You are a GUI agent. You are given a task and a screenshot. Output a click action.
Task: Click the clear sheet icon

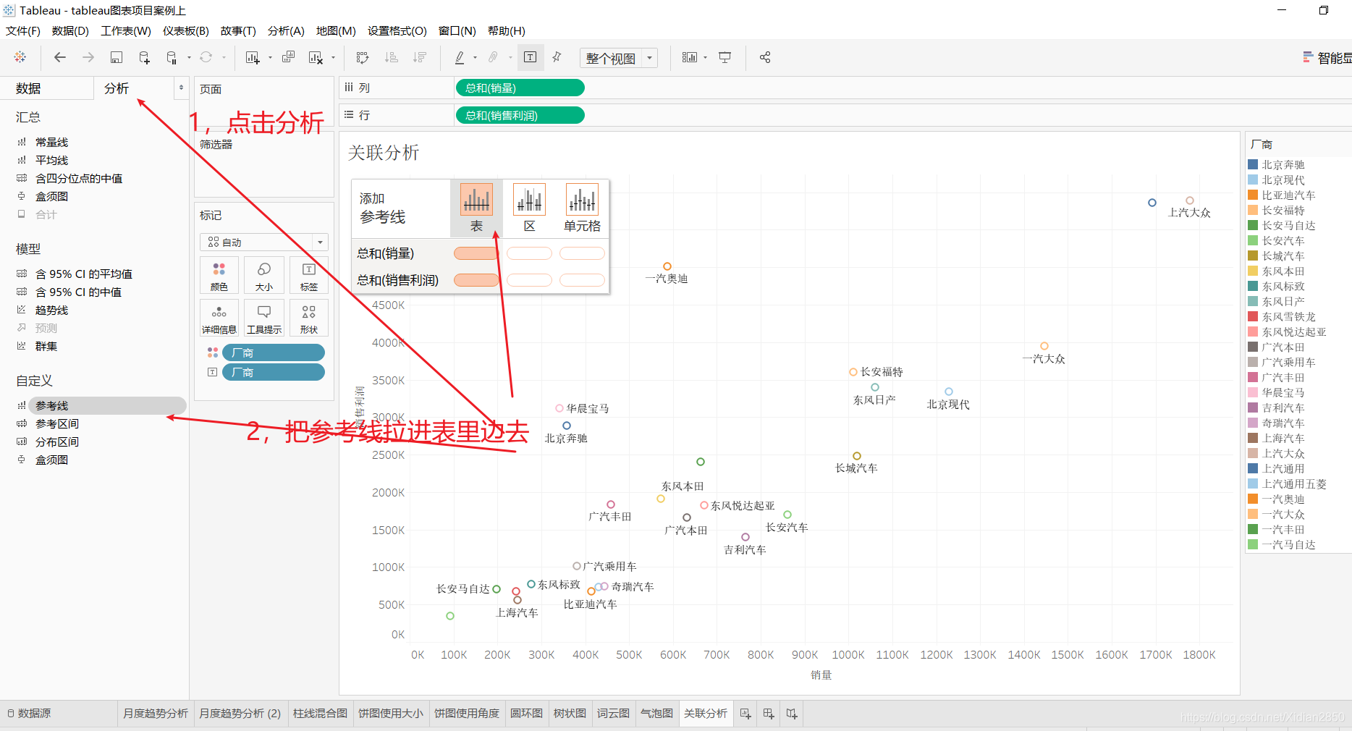coord(316,57)
